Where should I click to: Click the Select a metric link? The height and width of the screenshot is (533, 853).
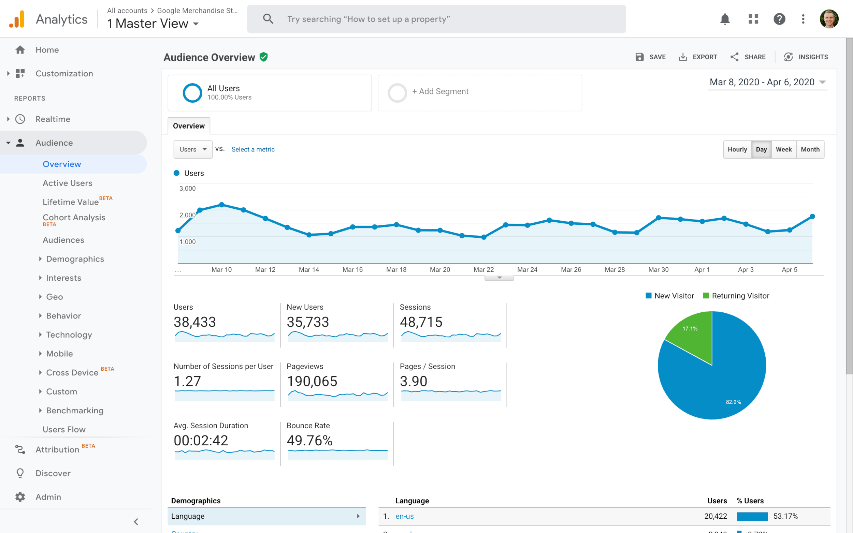click(x=253, y=149)
